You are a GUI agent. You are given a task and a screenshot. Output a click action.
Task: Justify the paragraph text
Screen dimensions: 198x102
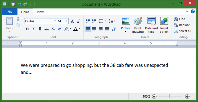(107, 29)
